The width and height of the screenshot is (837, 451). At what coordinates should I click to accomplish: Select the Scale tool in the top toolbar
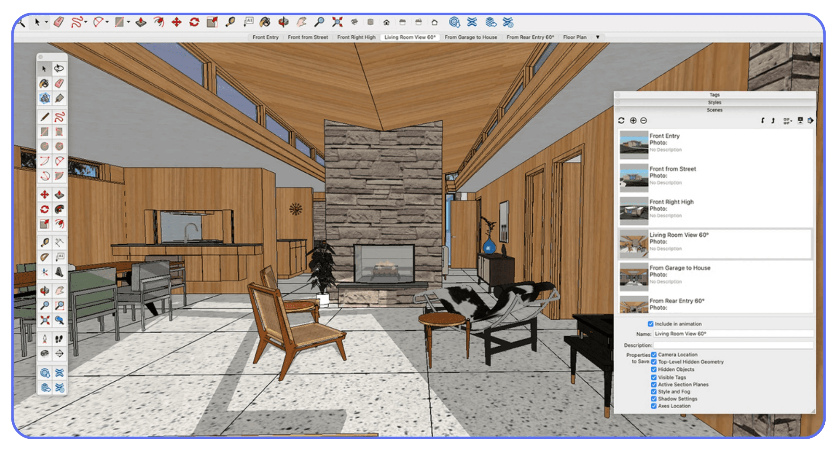[212, 22]
